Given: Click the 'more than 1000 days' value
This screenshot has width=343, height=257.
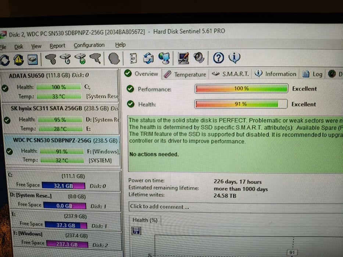Looking at the screenshot, I should coord(241,189).
